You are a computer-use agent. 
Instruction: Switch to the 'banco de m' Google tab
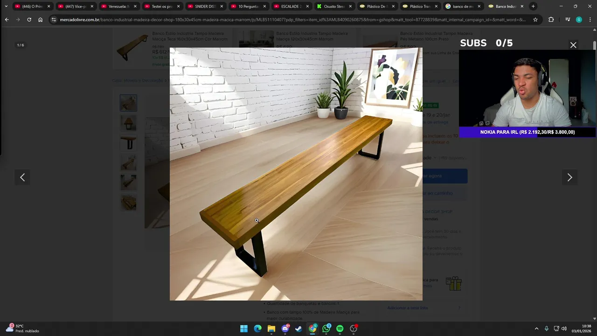coord(463,7)
